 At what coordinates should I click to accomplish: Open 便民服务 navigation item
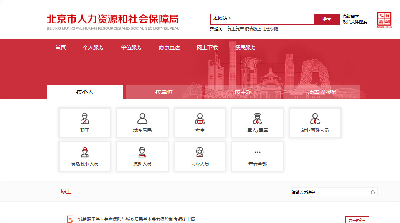pyautogui.click(x=245, y=47)
